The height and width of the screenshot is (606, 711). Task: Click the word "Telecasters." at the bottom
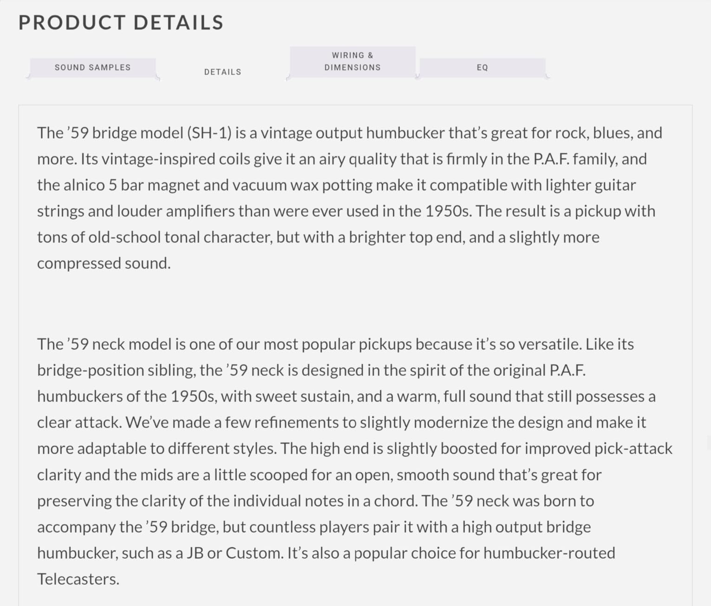(x=78, y=579)
